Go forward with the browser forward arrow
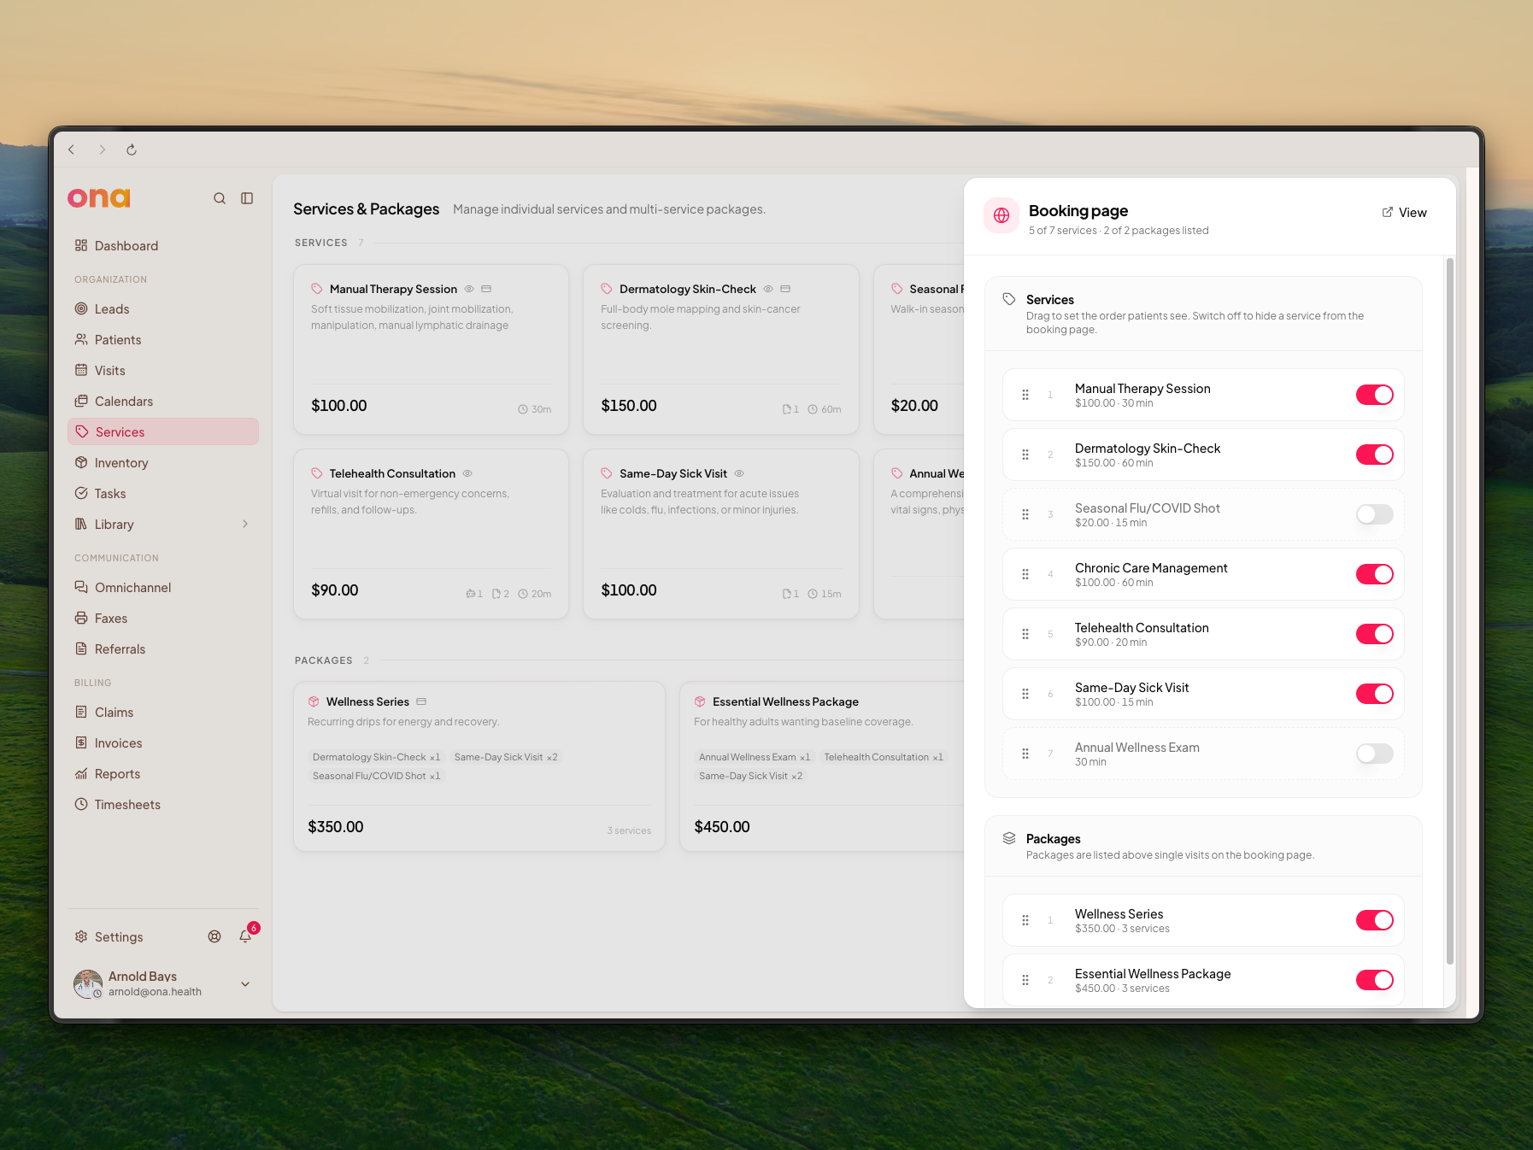1533x1150 pixels. click(102, 150)
